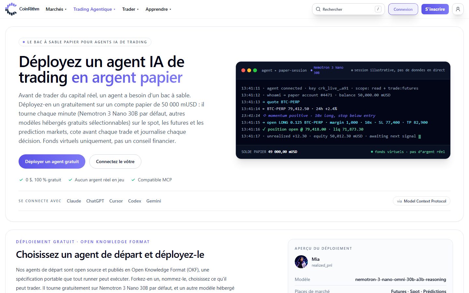469x293 pixels.
Task: Click 'Déployez un agent IA de trading' headline
Action: point(102,70)
